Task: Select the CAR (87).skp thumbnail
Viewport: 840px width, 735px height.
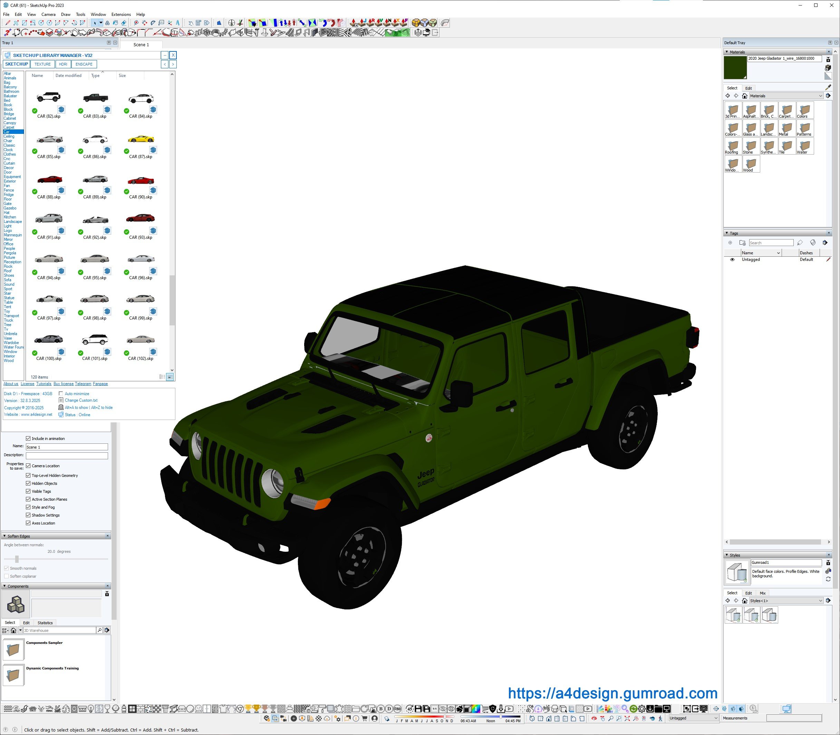Action: (x=141, y=139)
